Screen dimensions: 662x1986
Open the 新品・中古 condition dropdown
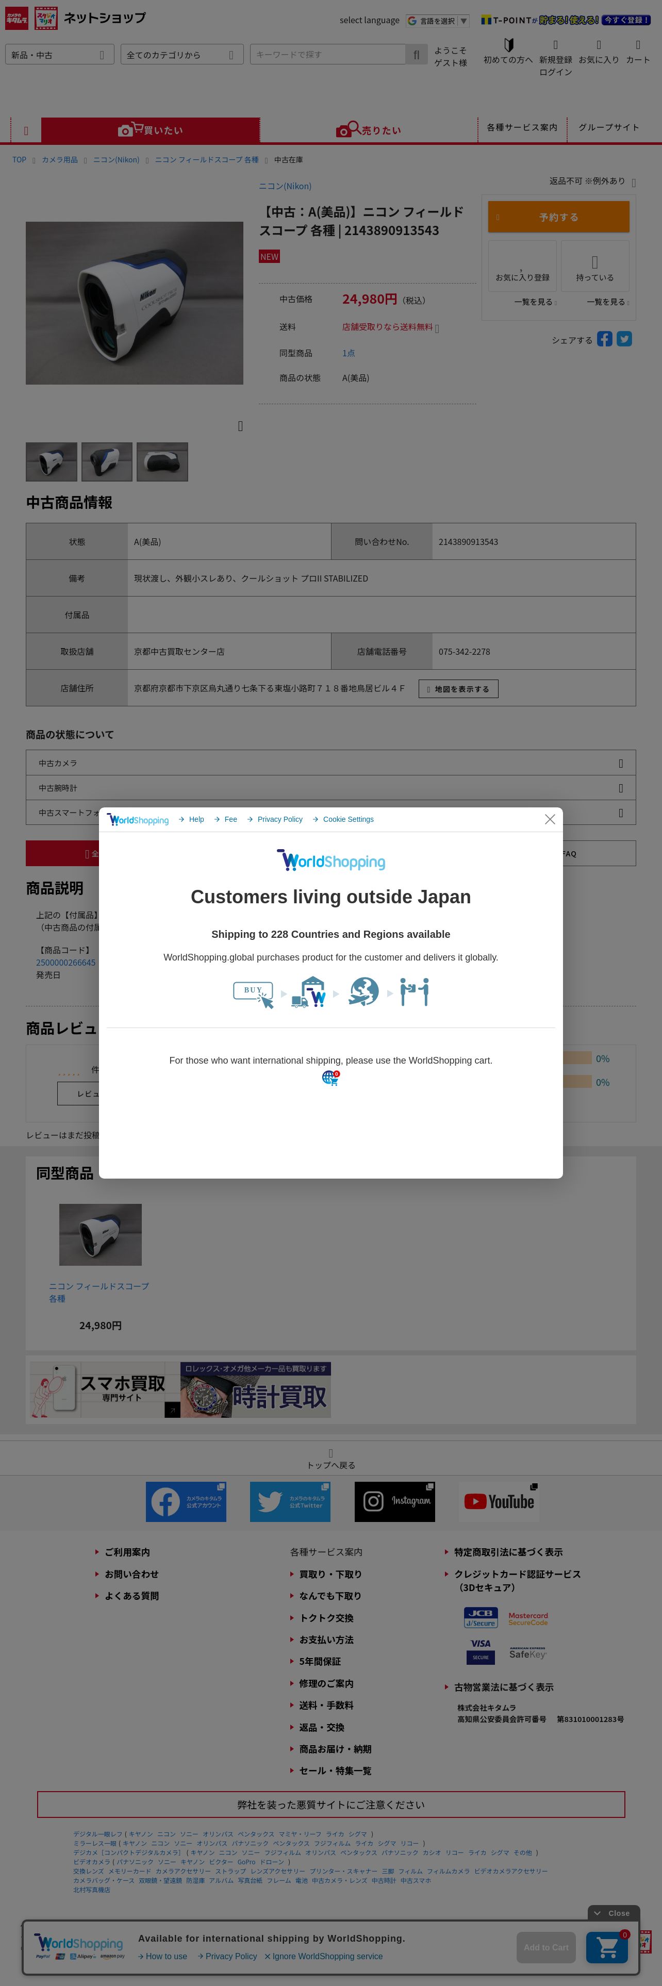click(x=59, y=54)
